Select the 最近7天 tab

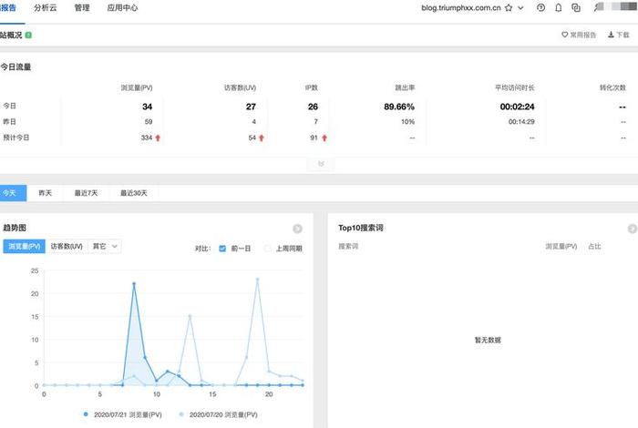87,193
